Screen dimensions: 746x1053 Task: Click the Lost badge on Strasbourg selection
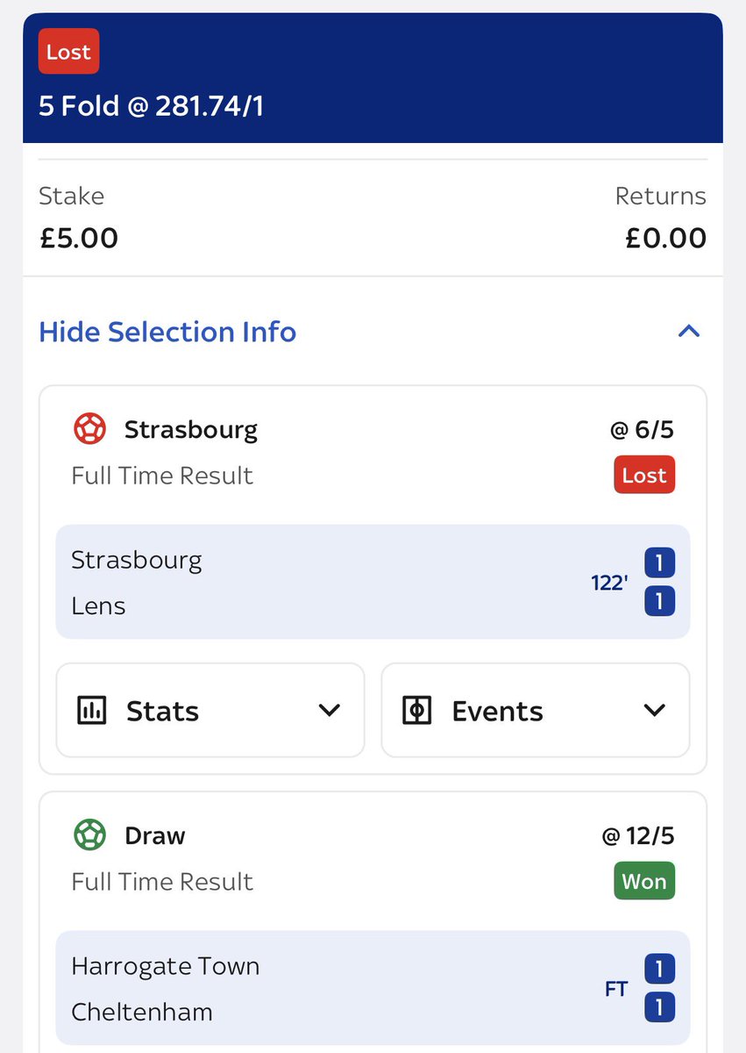point(644,475)
